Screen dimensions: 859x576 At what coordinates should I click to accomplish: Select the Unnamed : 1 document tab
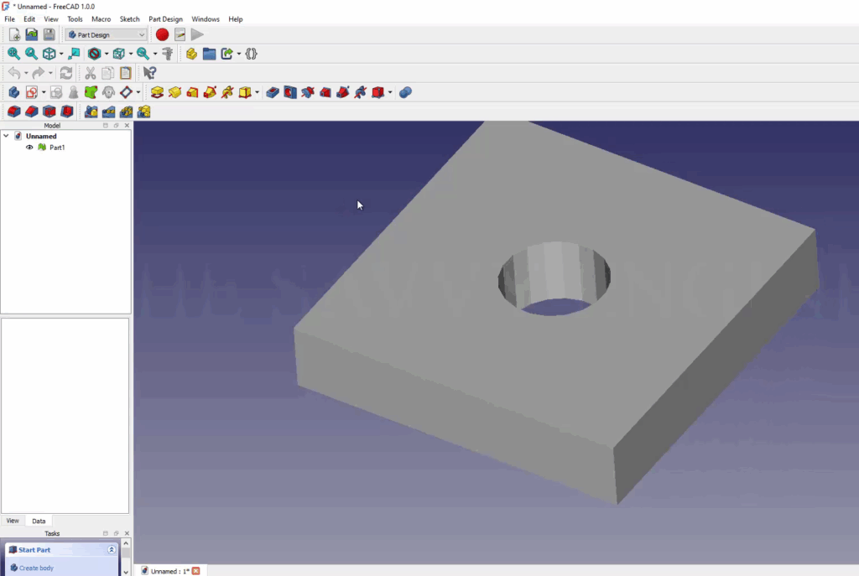click(168, 570)
